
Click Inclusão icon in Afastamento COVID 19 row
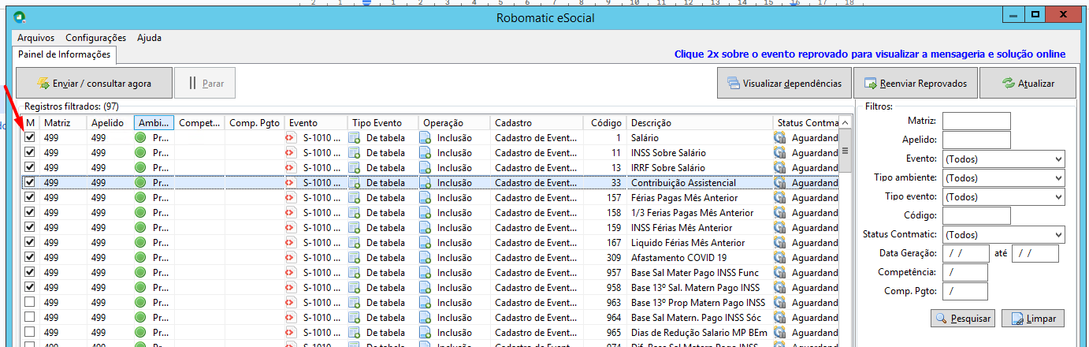426,257
